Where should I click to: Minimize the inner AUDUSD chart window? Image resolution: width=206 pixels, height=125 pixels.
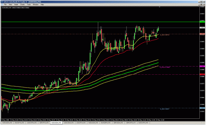[x=199, y=5]
